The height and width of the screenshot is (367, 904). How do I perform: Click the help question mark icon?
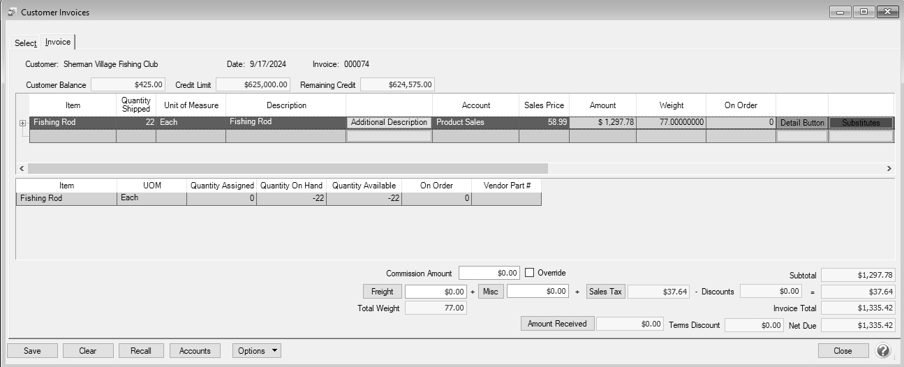(883, 350)
